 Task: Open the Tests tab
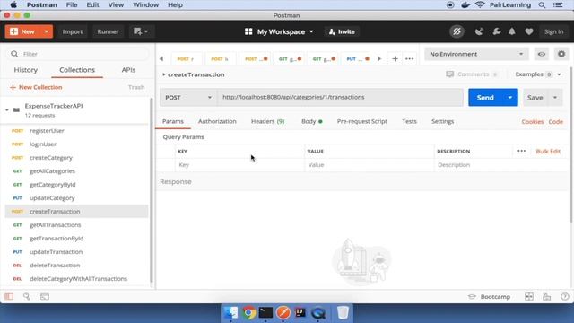409,121
